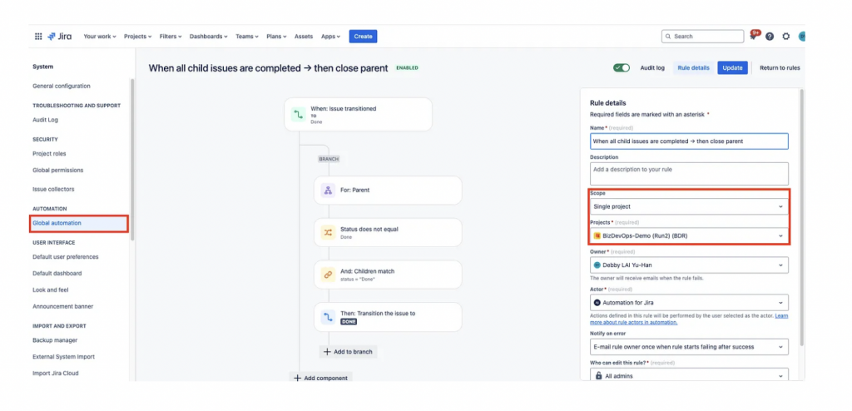Click the Description text area

click(x=689, y=174)
